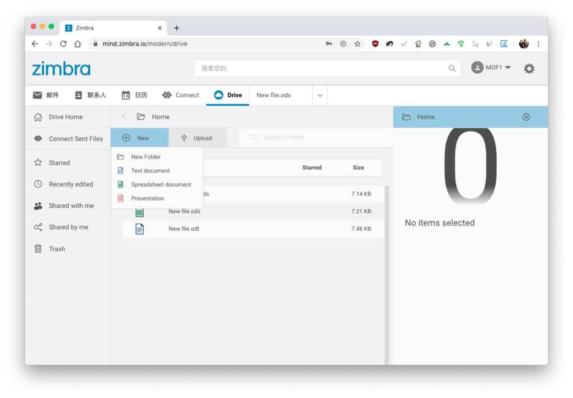
Task: Open a new browser tab
Action: click(x=176, y=28)
